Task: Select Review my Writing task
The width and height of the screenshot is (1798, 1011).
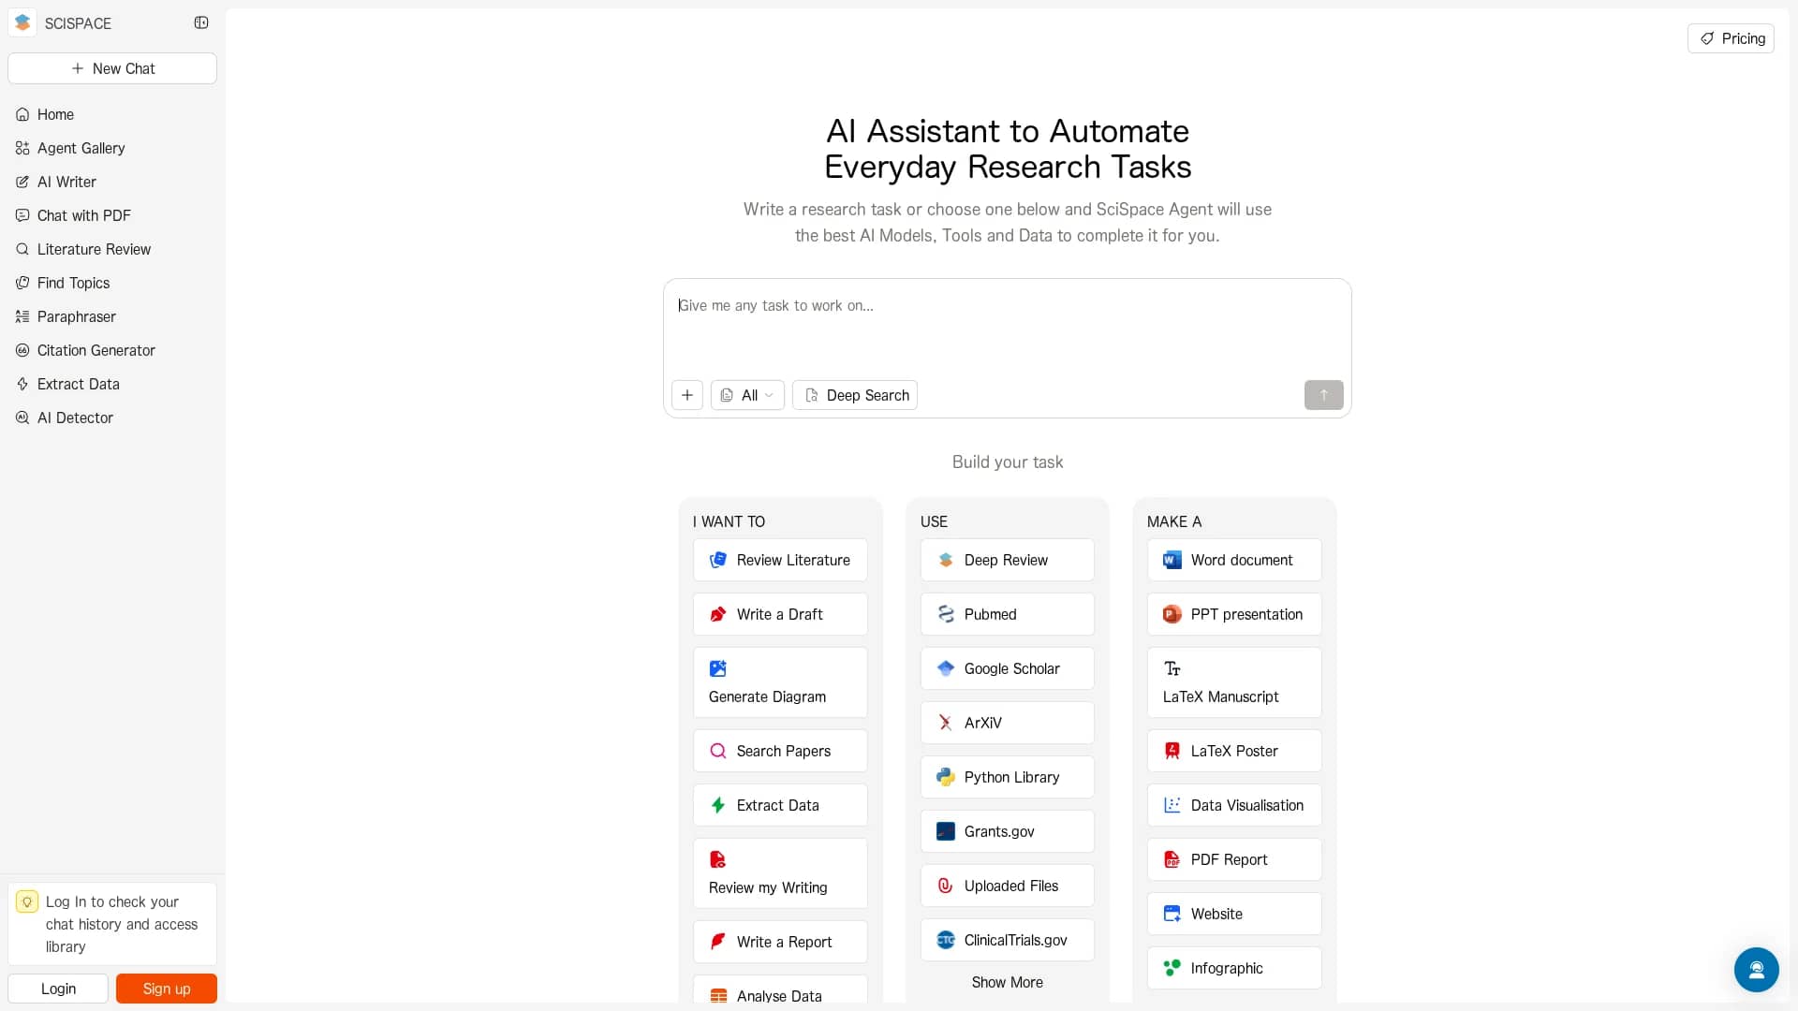Action: coord(780,873)
